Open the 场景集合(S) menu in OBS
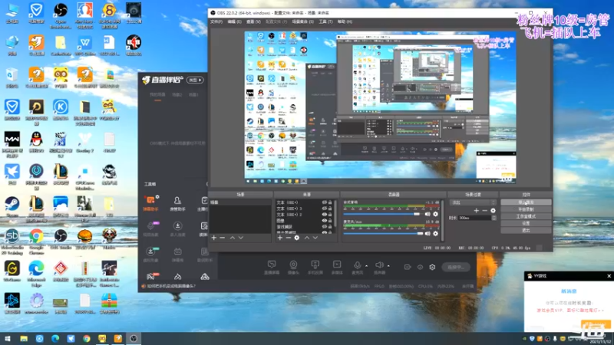This screenshot has width=614, height=345. [x=302, y=22]
